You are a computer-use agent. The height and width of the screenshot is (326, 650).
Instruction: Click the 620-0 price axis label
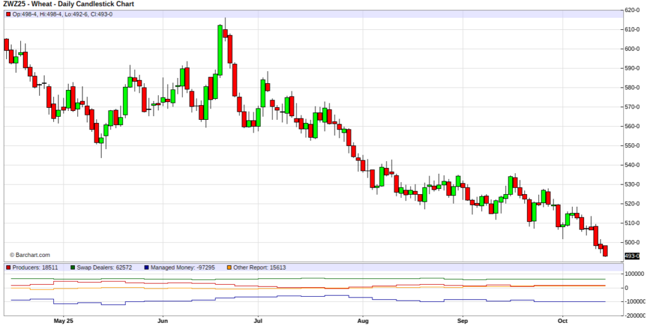(632, 10)
